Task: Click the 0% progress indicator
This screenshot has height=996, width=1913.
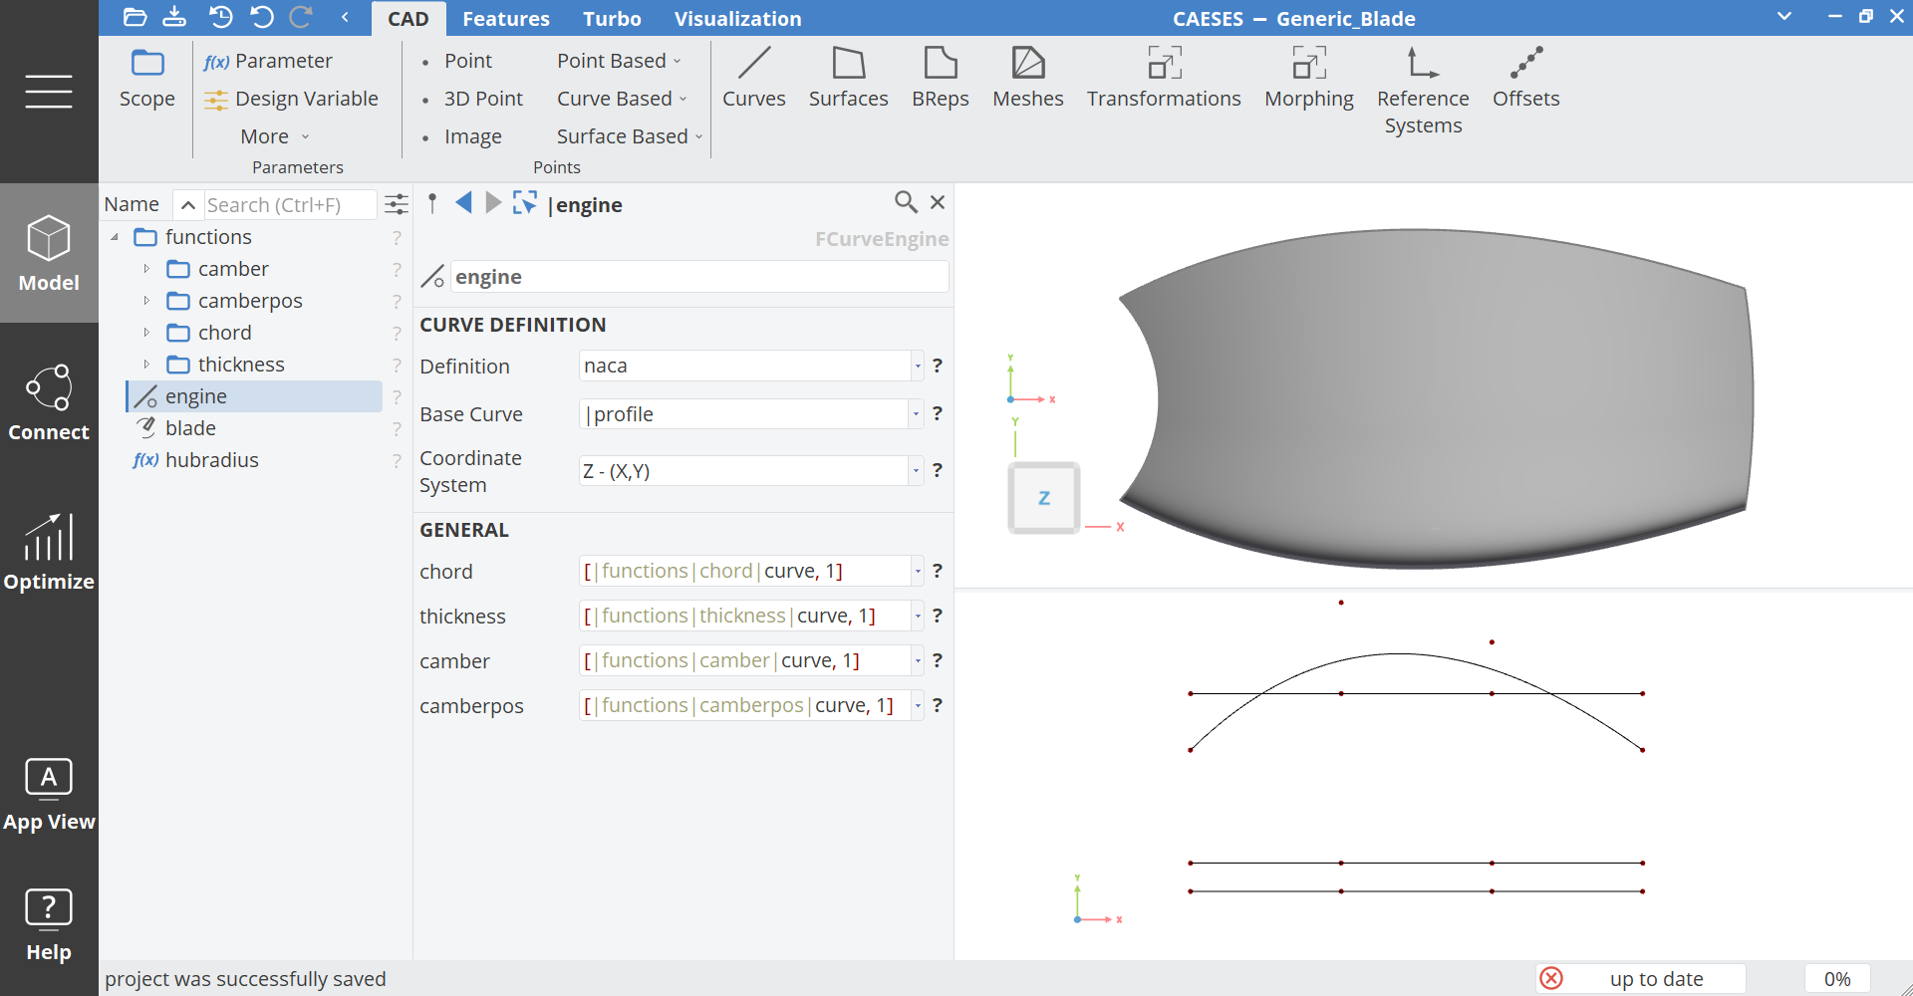Action: 1836,979
